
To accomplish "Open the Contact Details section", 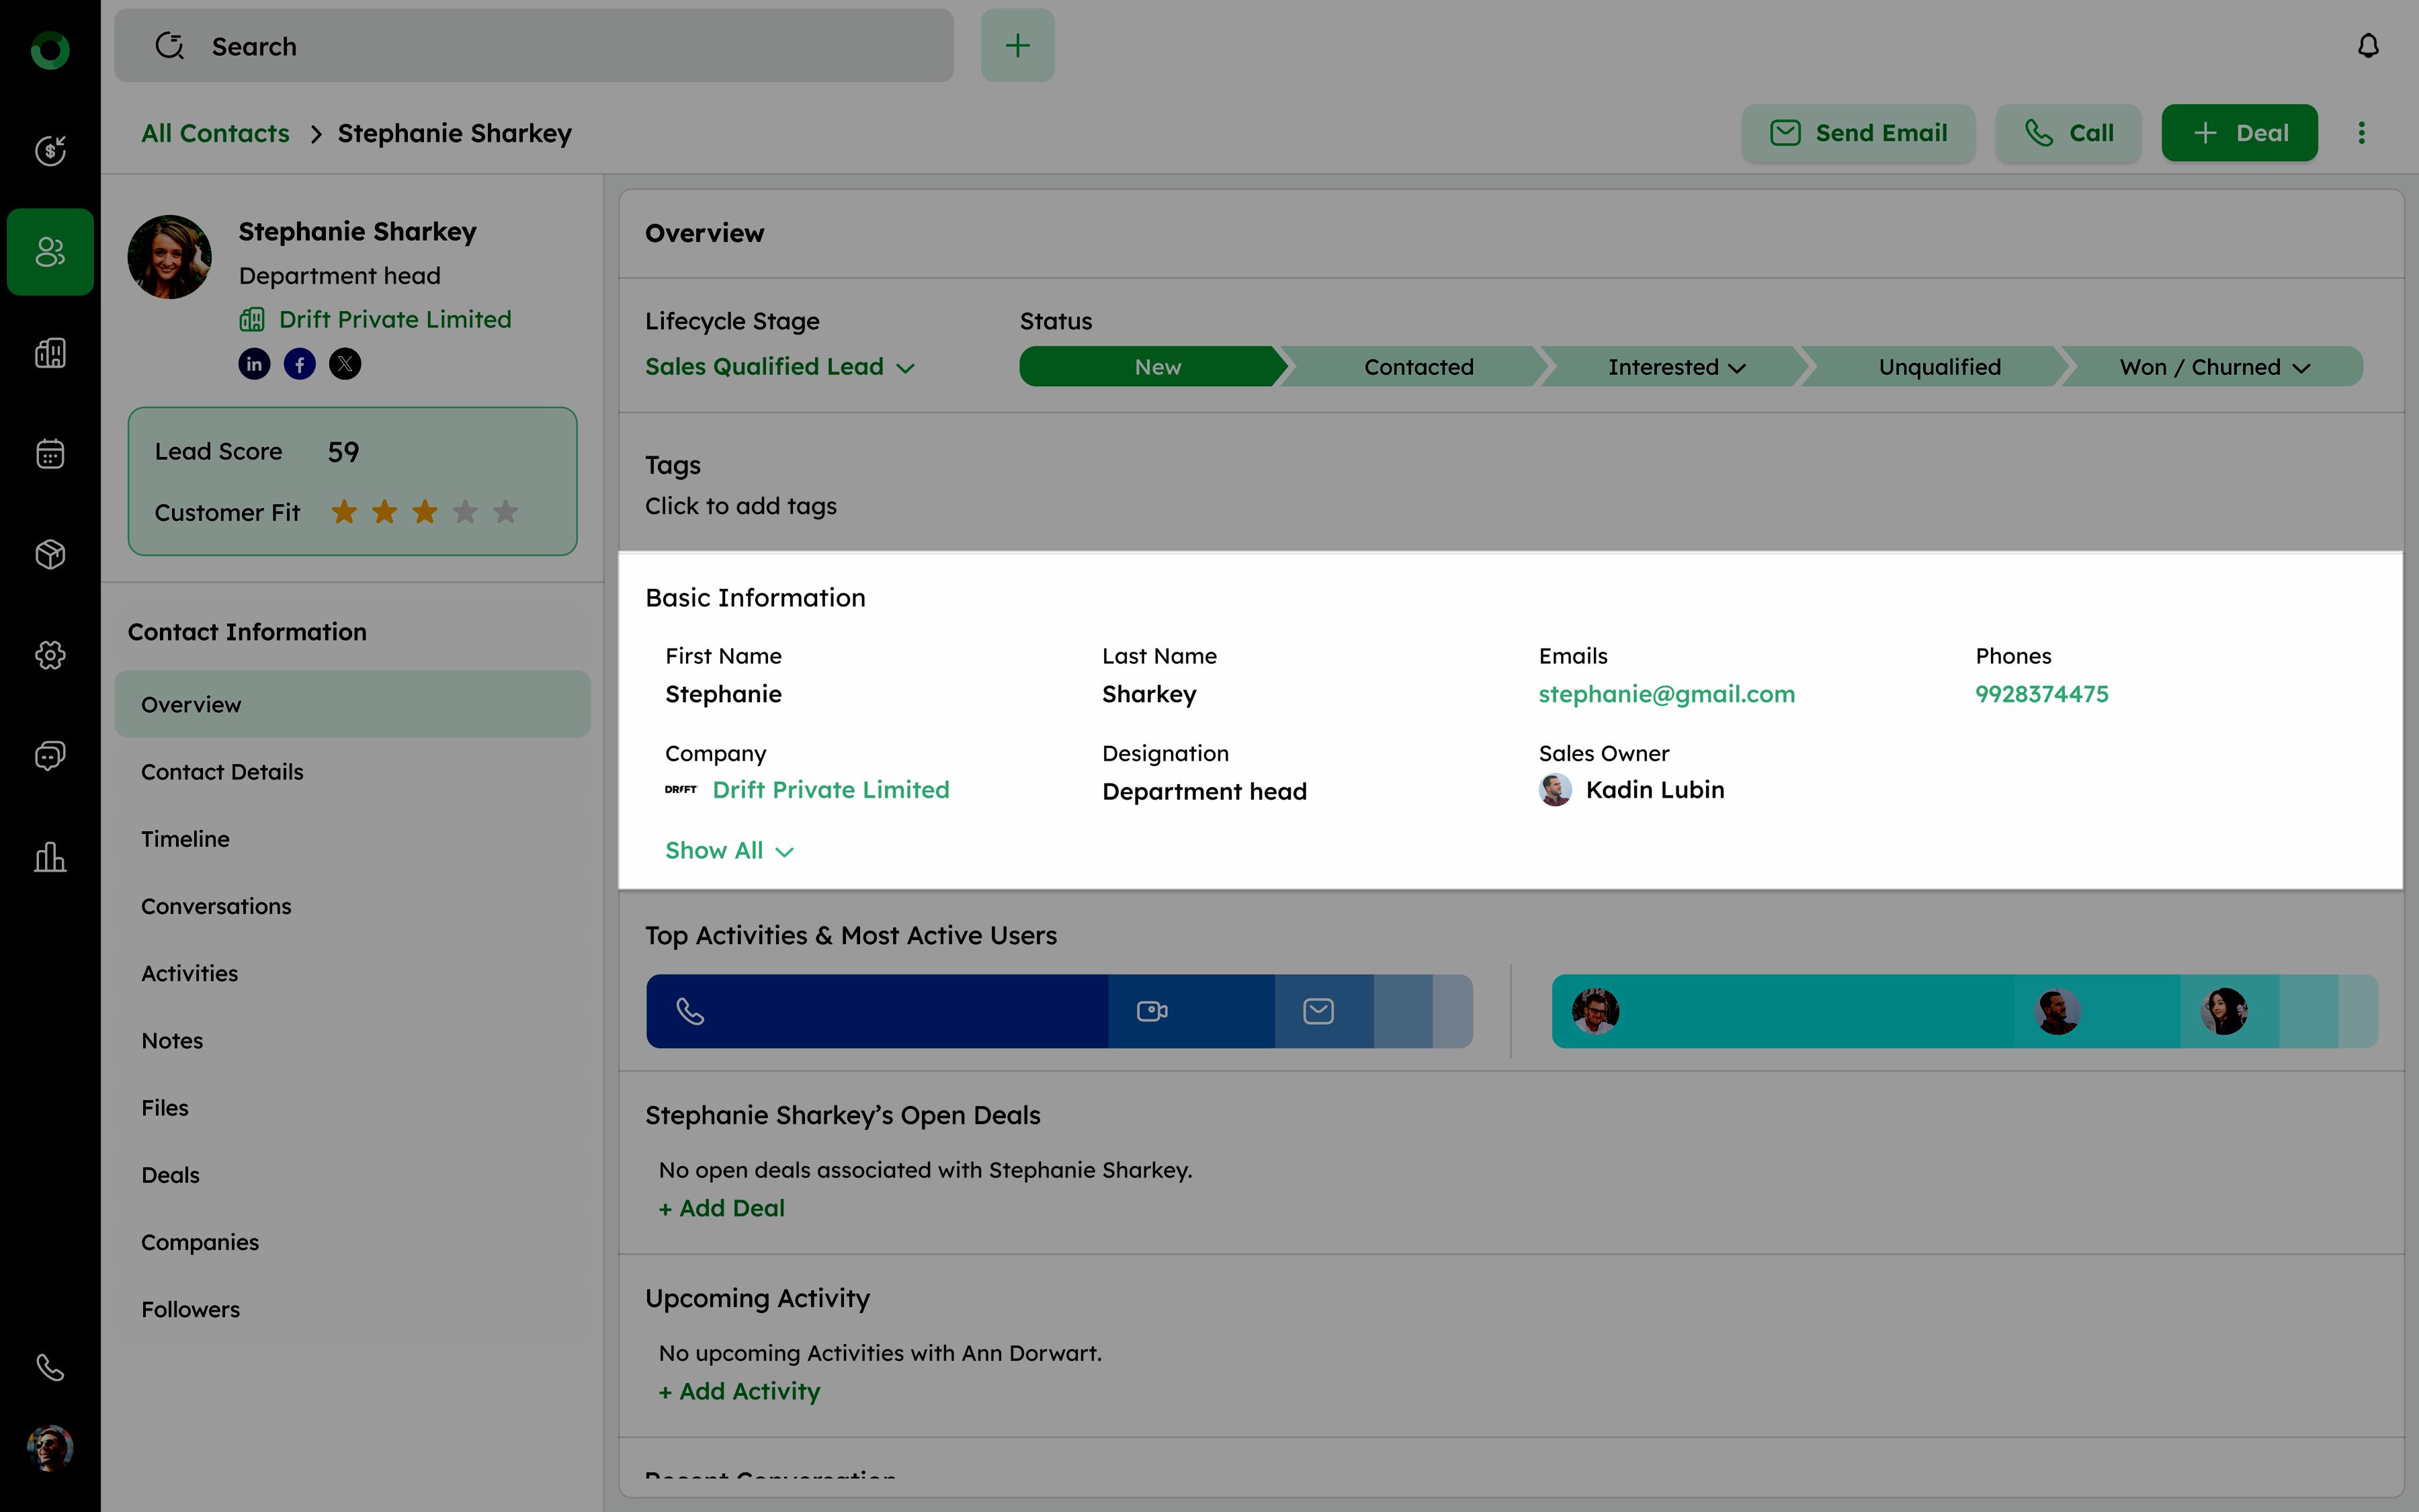I will click(x=222, y=772).
